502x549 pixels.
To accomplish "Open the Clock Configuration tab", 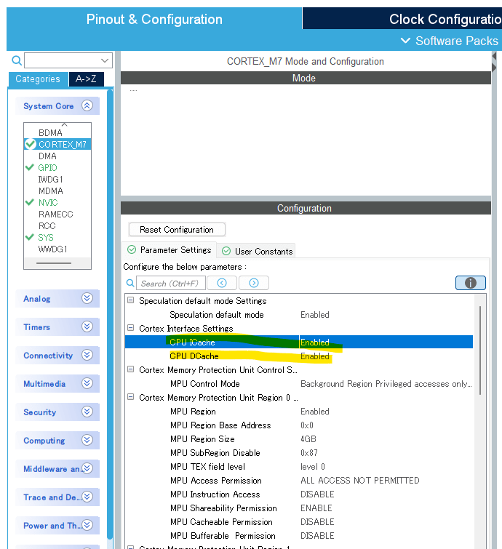I will (x=403, y=19).
